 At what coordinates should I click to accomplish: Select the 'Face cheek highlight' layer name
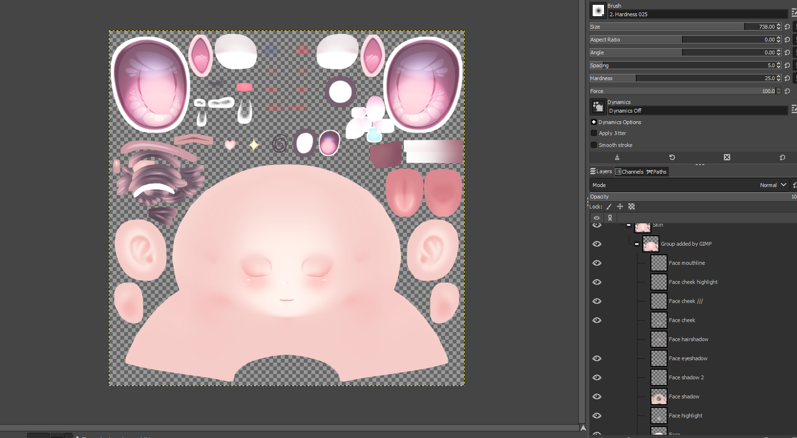(x=693, y=282)
